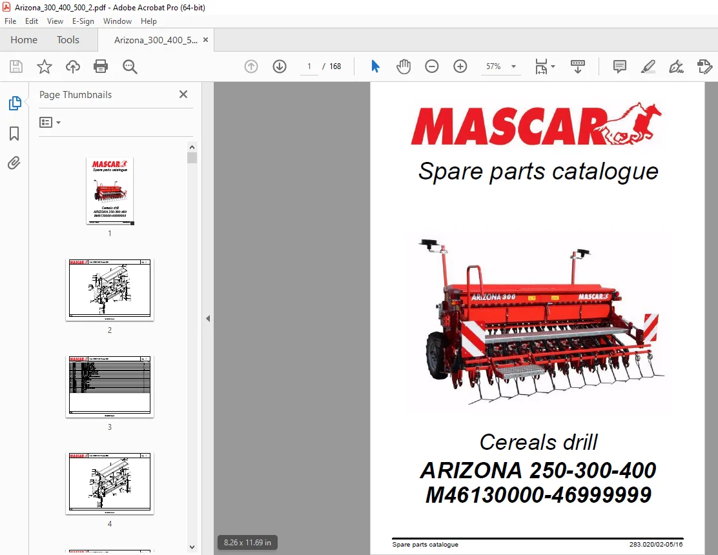Click 'M46130000-46999999' serial range text
The width and height of the screenshot is (718, 555).
click(538, 494)
